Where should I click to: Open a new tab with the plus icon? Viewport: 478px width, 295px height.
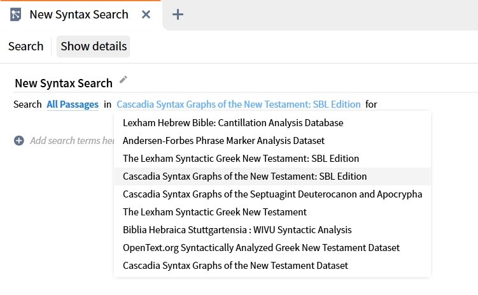pos(178,15)
